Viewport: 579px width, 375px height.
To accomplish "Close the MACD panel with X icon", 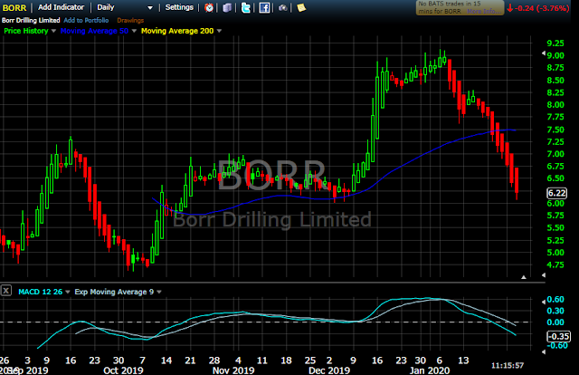I will coord(6,291).
